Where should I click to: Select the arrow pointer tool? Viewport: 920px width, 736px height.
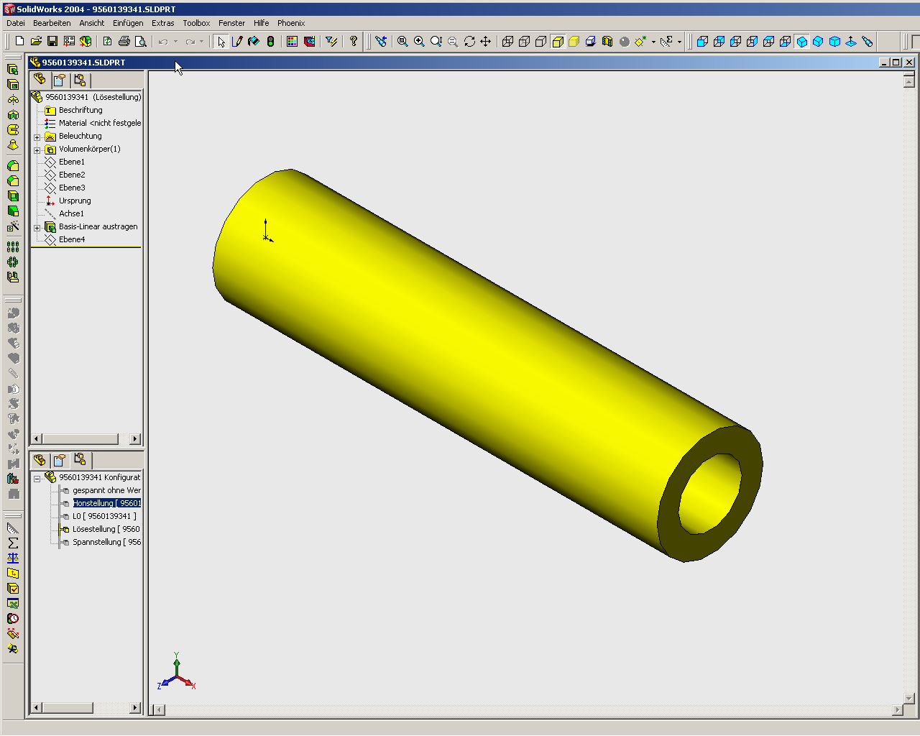click(x=221, y=42)
